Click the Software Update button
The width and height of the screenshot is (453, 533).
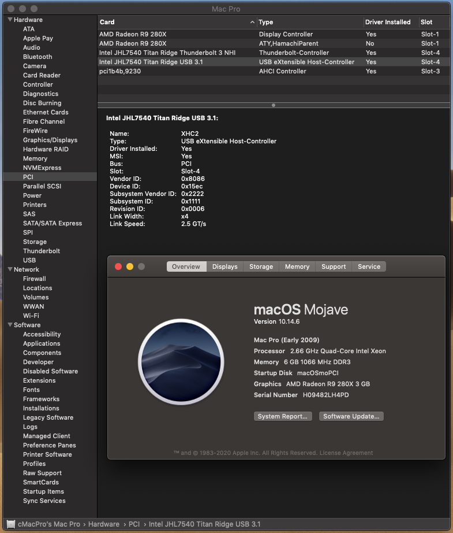pyautogui.click(x=351, y=416)
